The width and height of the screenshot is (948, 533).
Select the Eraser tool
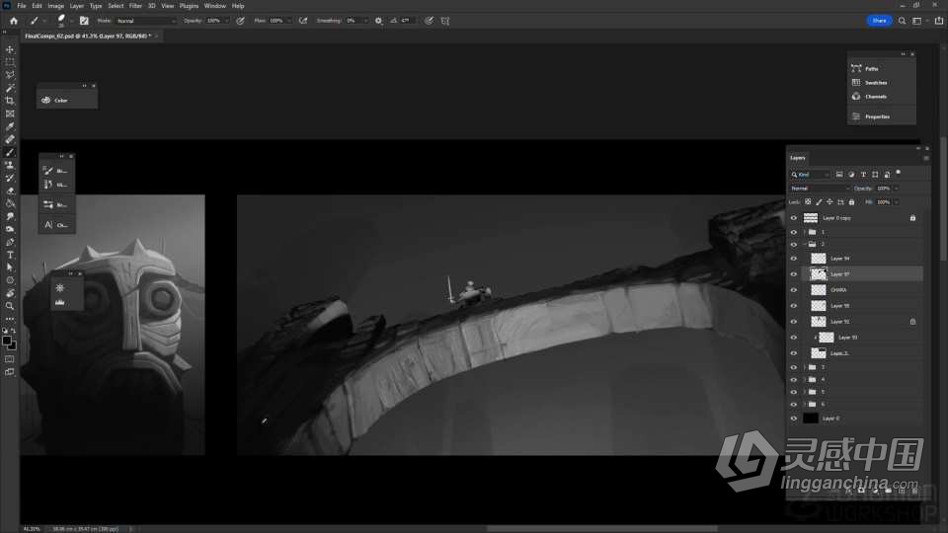pos(10,190)
